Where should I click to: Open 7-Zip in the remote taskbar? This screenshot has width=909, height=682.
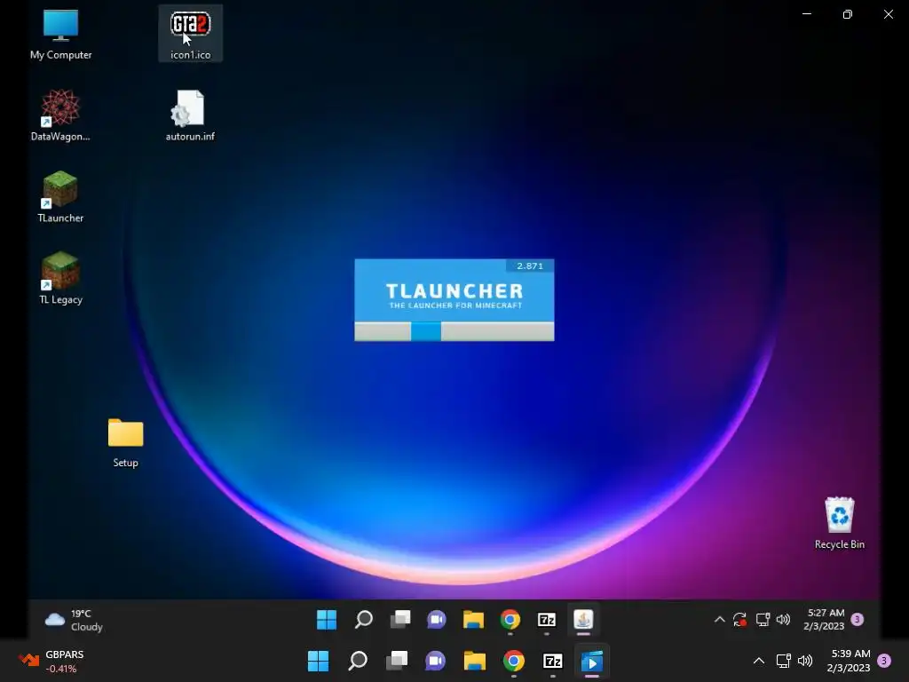[x=547, y=619]
